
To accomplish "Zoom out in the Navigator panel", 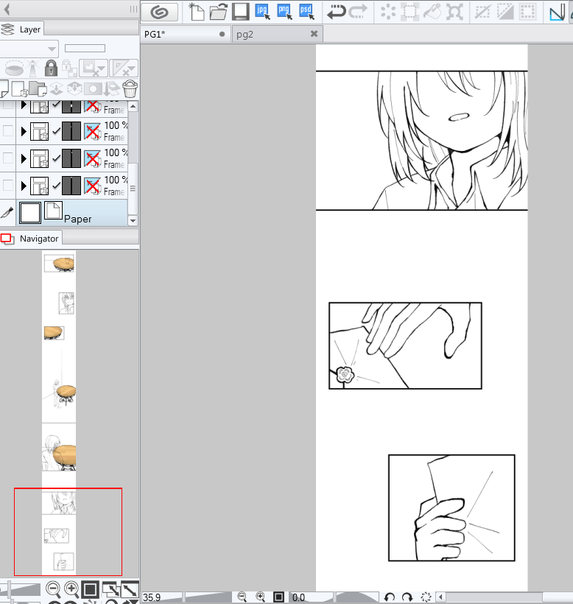I will (53, 589).
